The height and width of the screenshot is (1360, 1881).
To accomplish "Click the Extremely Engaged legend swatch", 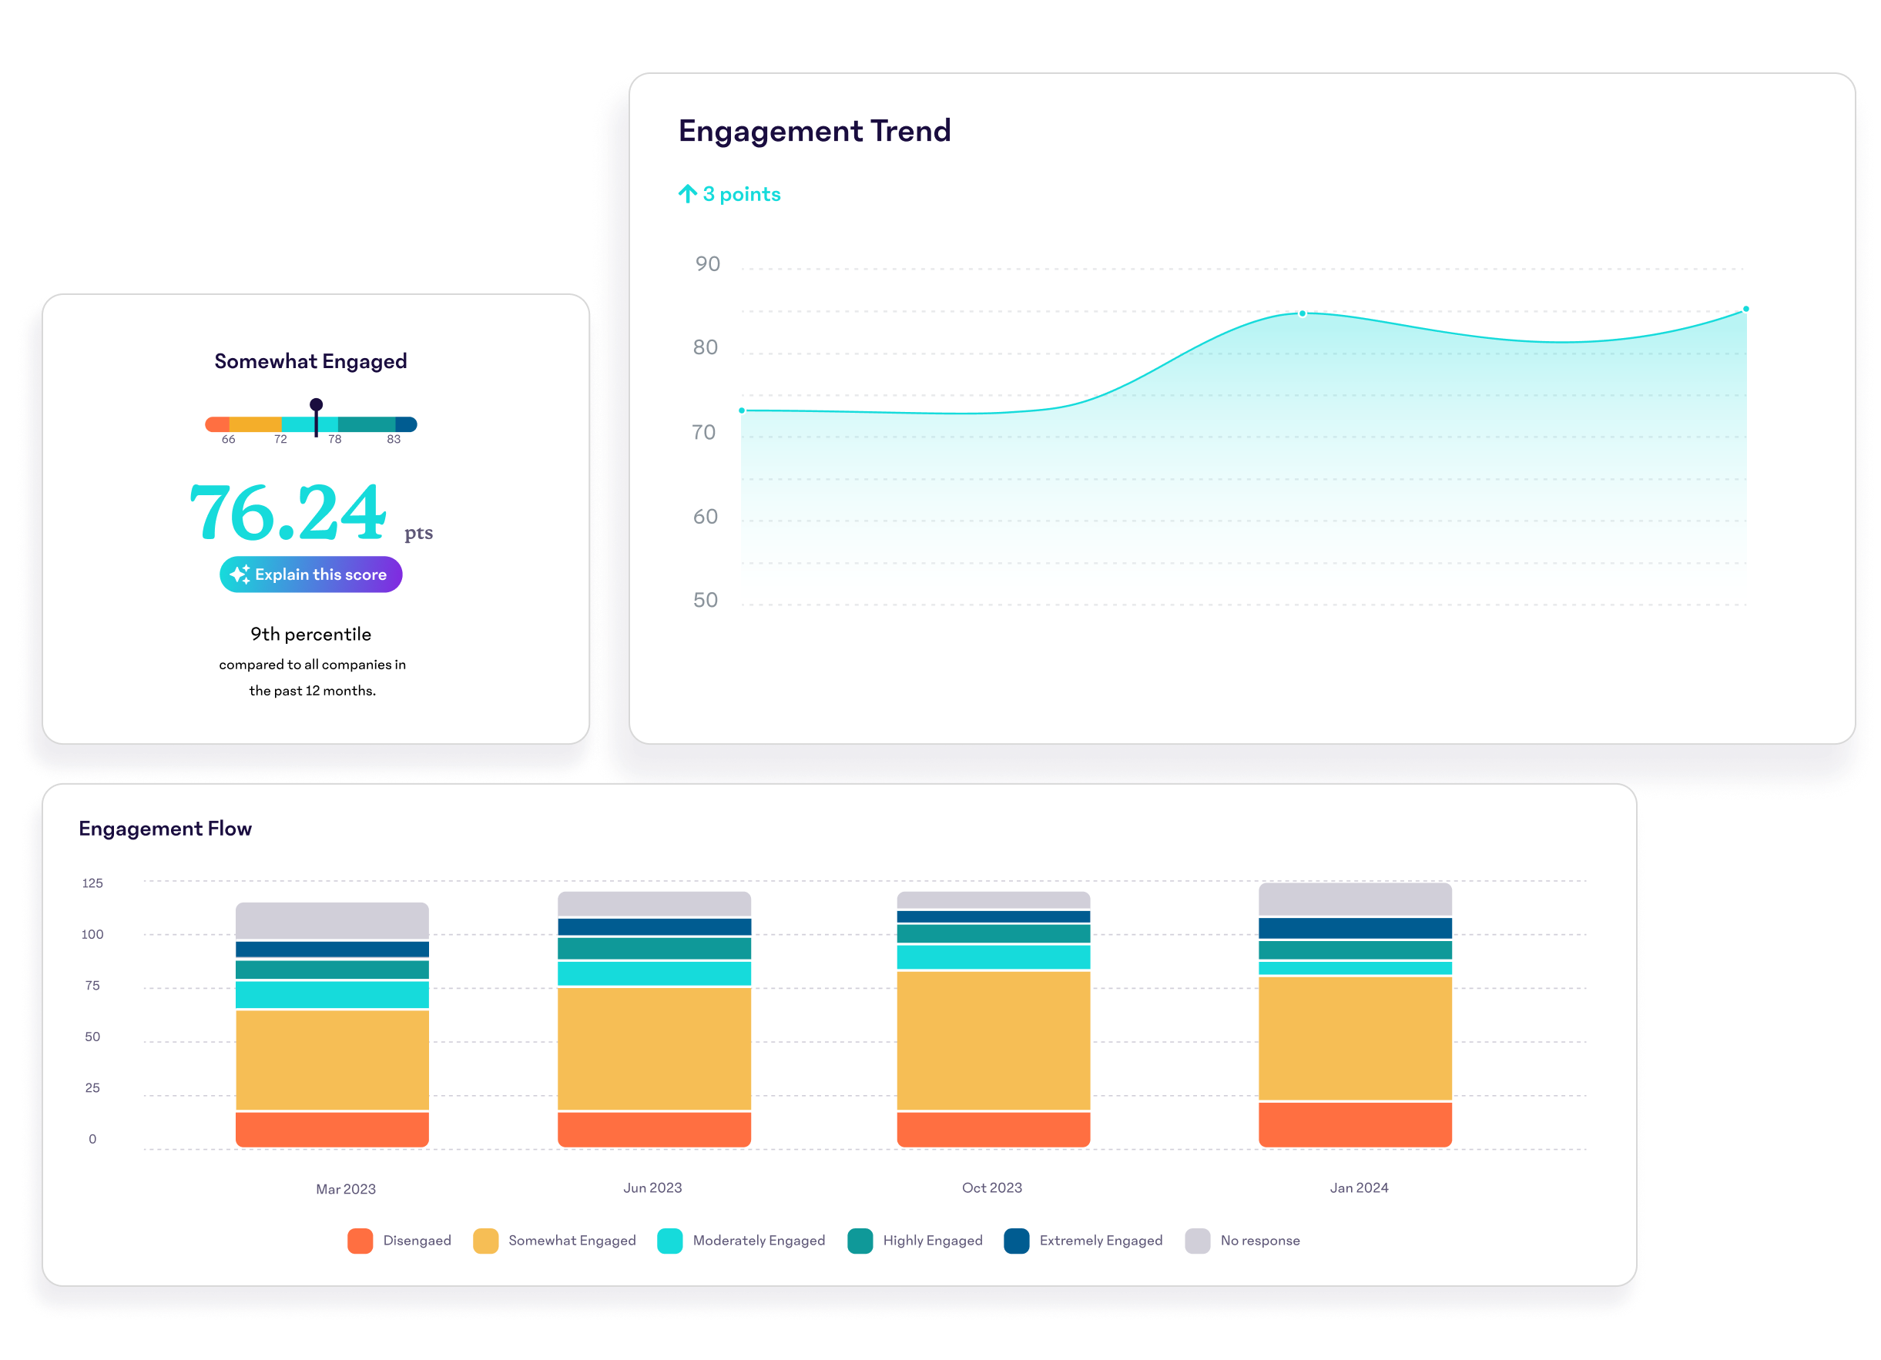I will (x=1016, y=1241).
